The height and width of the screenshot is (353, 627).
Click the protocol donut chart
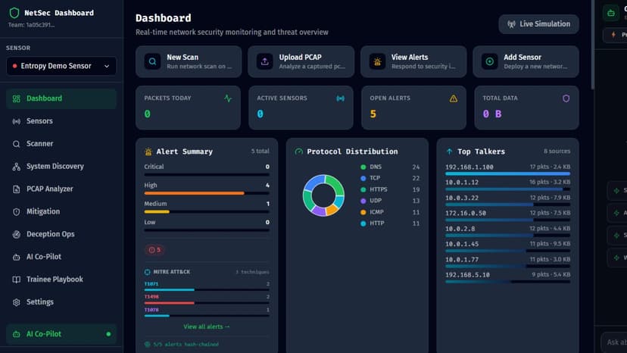[323, 195]
